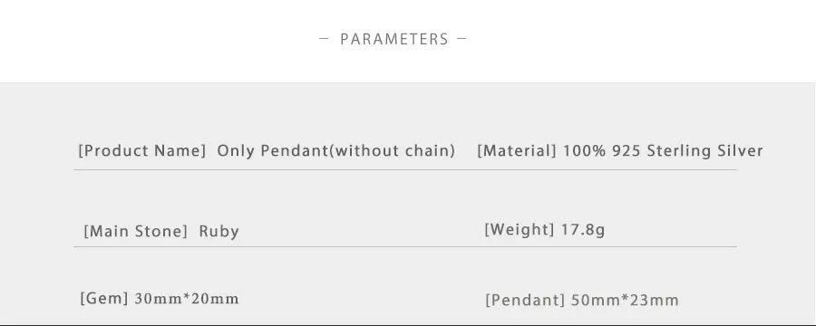The height and width of the screenshot is (326, 816).
Task: Click the dash left of PARAMETERS
Action: point(324,38)
